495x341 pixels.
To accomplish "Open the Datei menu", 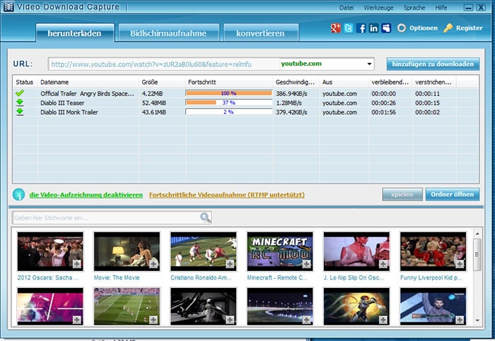I will click(x=346, y=8).
